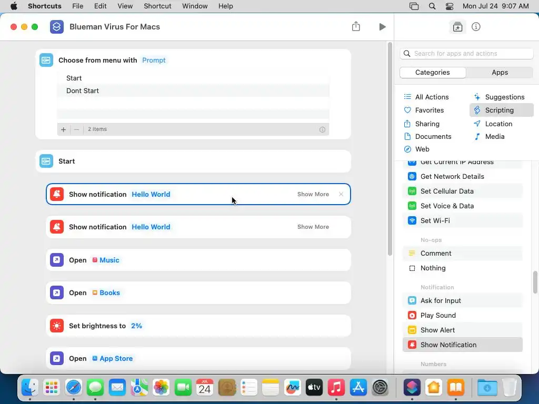Open Safari from the Dock
Screen dimensions: 539x404
pos(74,388)
